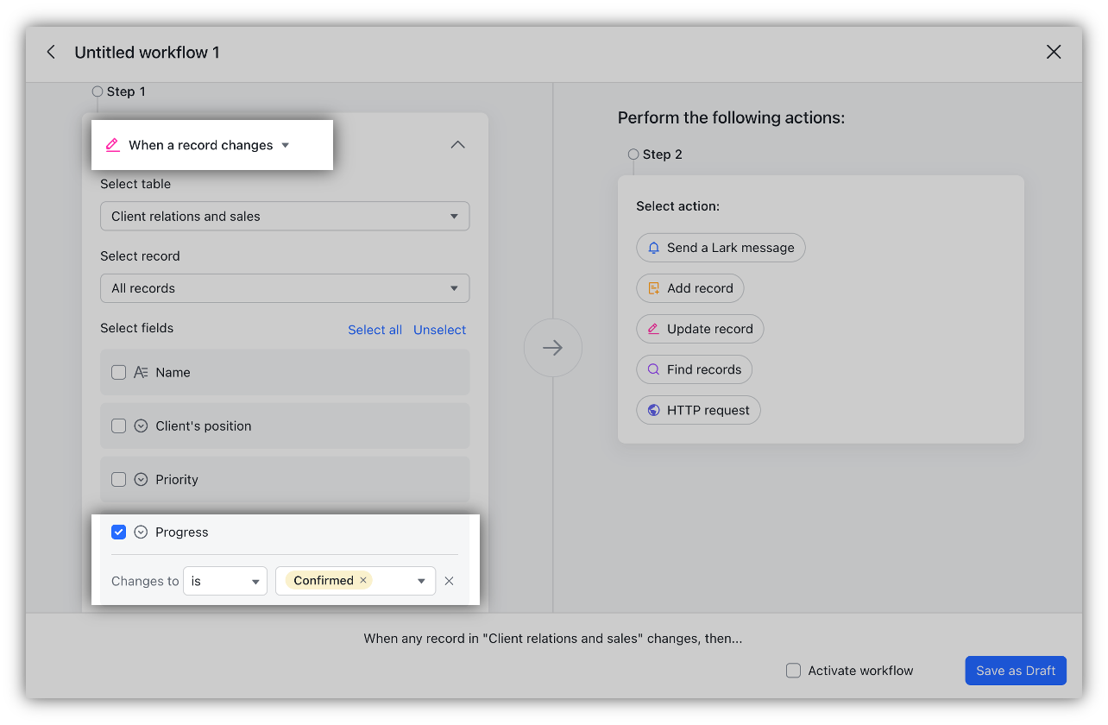
Task: Click the Save as Draft button
Action: coord(1015,670)
